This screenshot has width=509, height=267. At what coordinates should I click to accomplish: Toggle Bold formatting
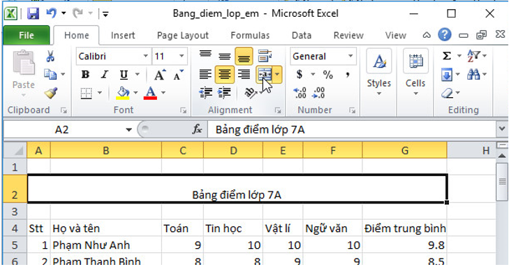[x=85, y=75]
